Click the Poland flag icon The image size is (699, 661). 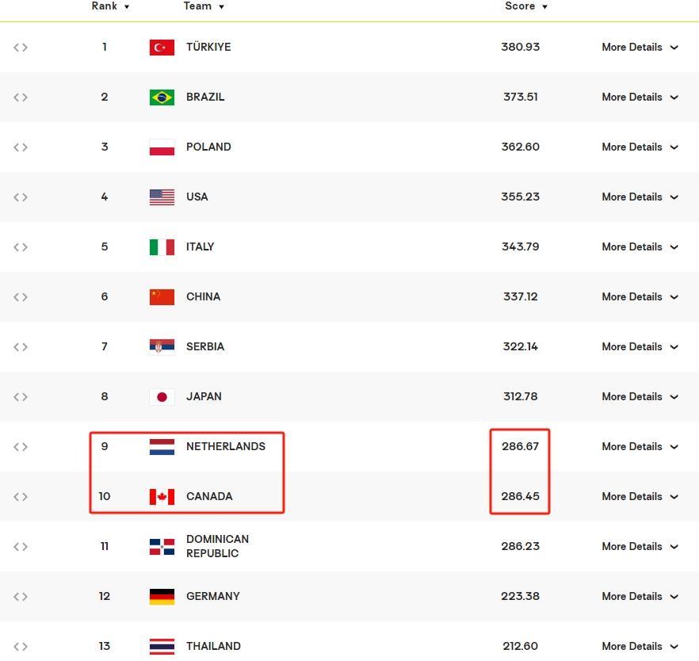tap(162, 147)
